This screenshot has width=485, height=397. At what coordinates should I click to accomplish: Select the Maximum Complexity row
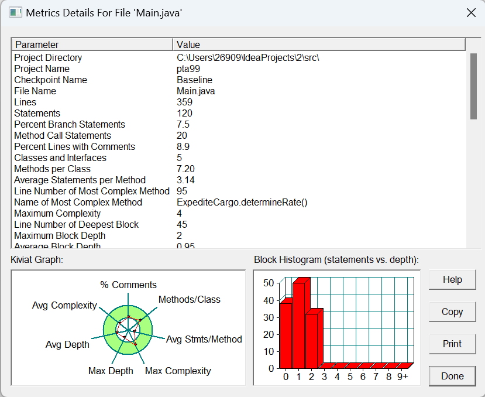coord(239,213)
